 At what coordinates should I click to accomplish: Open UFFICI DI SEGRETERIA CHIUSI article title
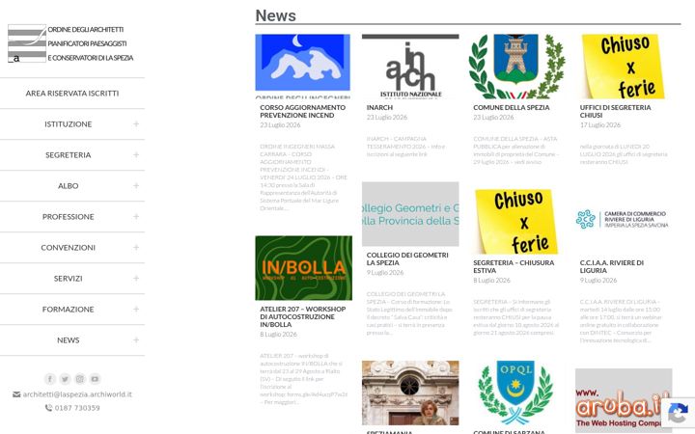tap(615, 111)
